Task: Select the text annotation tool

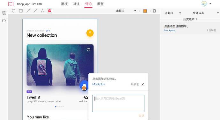Action: point(42,11)
